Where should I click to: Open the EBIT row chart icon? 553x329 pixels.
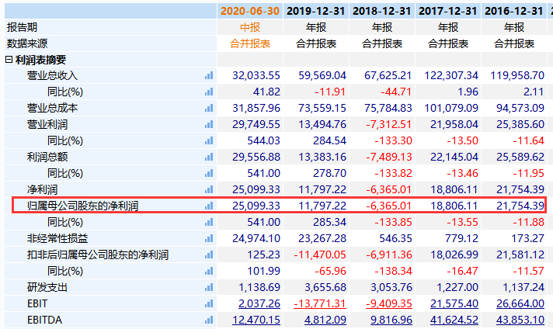click(208, 303)
